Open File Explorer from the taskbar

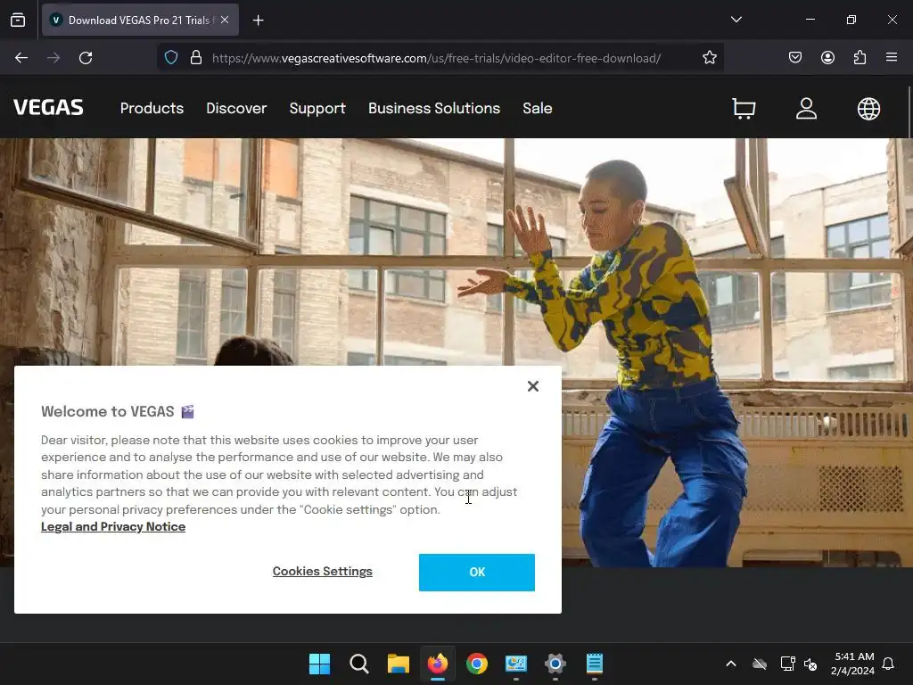399,664
